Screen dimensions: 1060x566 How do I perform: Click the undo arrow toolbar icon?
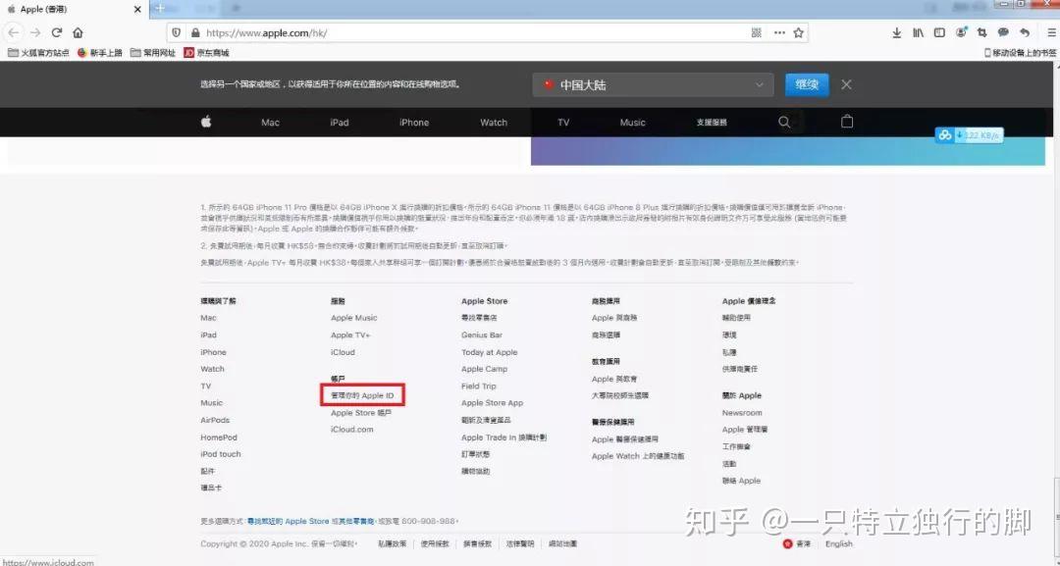(1025, 32)
